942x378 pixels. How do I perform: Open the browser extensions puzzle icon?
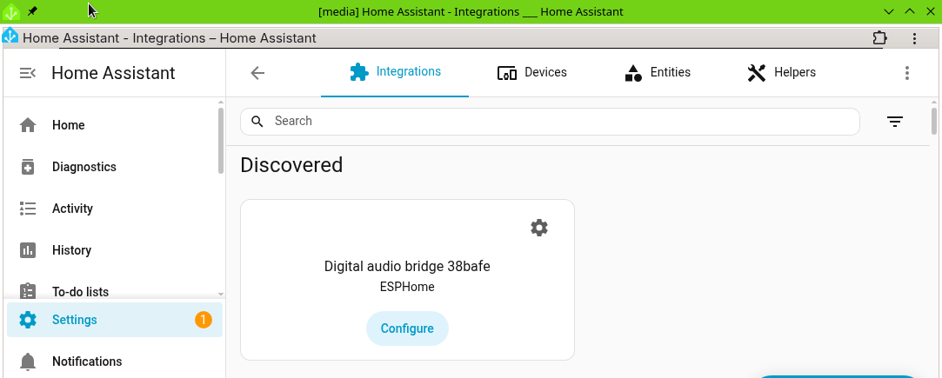(879, 38)
